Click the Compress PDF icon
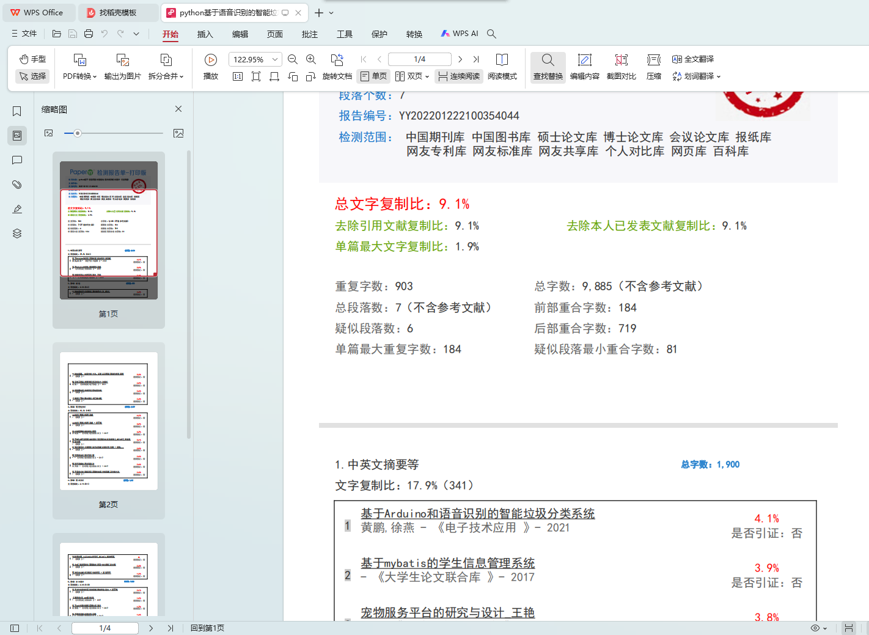Viewport: 869px width, 635px height. pos(653,67)
